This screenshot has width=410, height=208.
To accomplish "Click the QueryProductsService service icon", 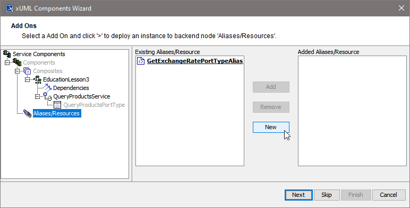I will pos(47,96).
